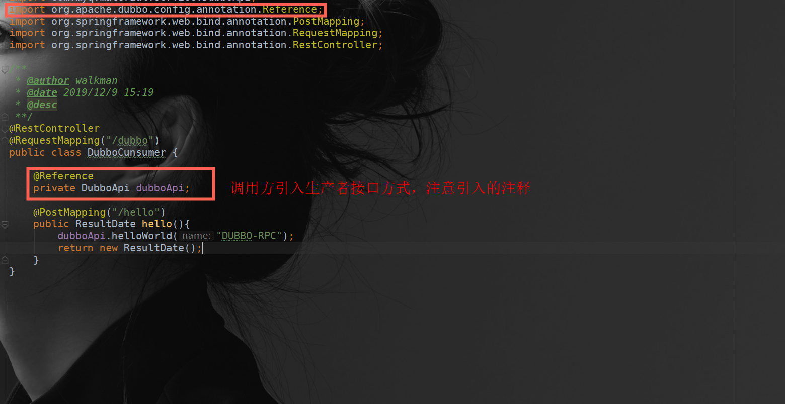Click the hello method name in its declaration

157,224
